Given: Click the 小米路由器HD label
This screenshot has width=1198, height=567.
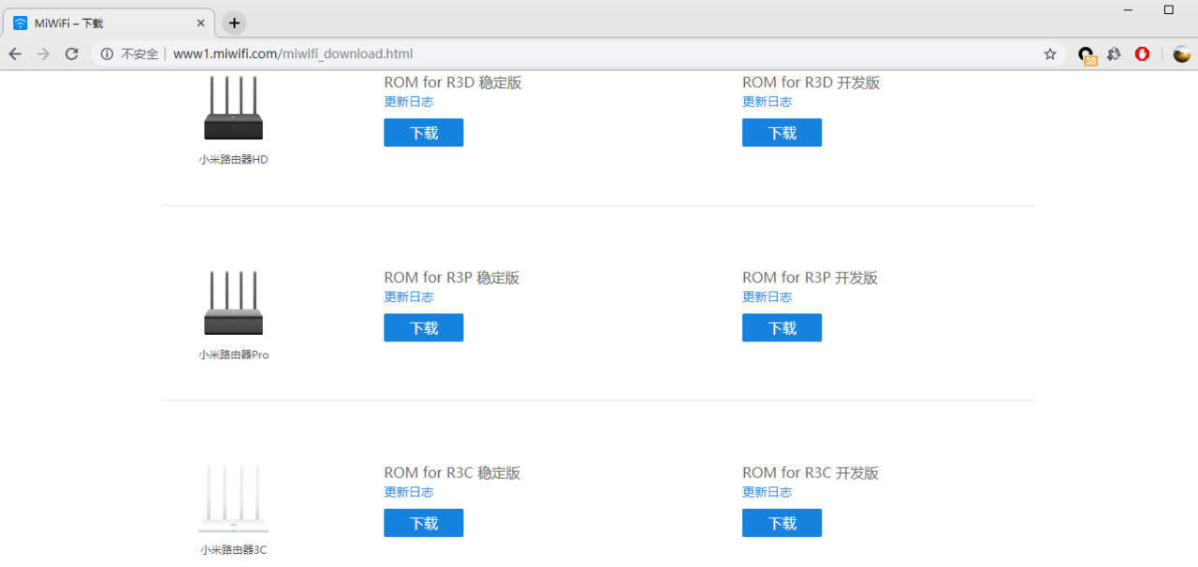Looking at the screenshot, I should pos(233,160).
